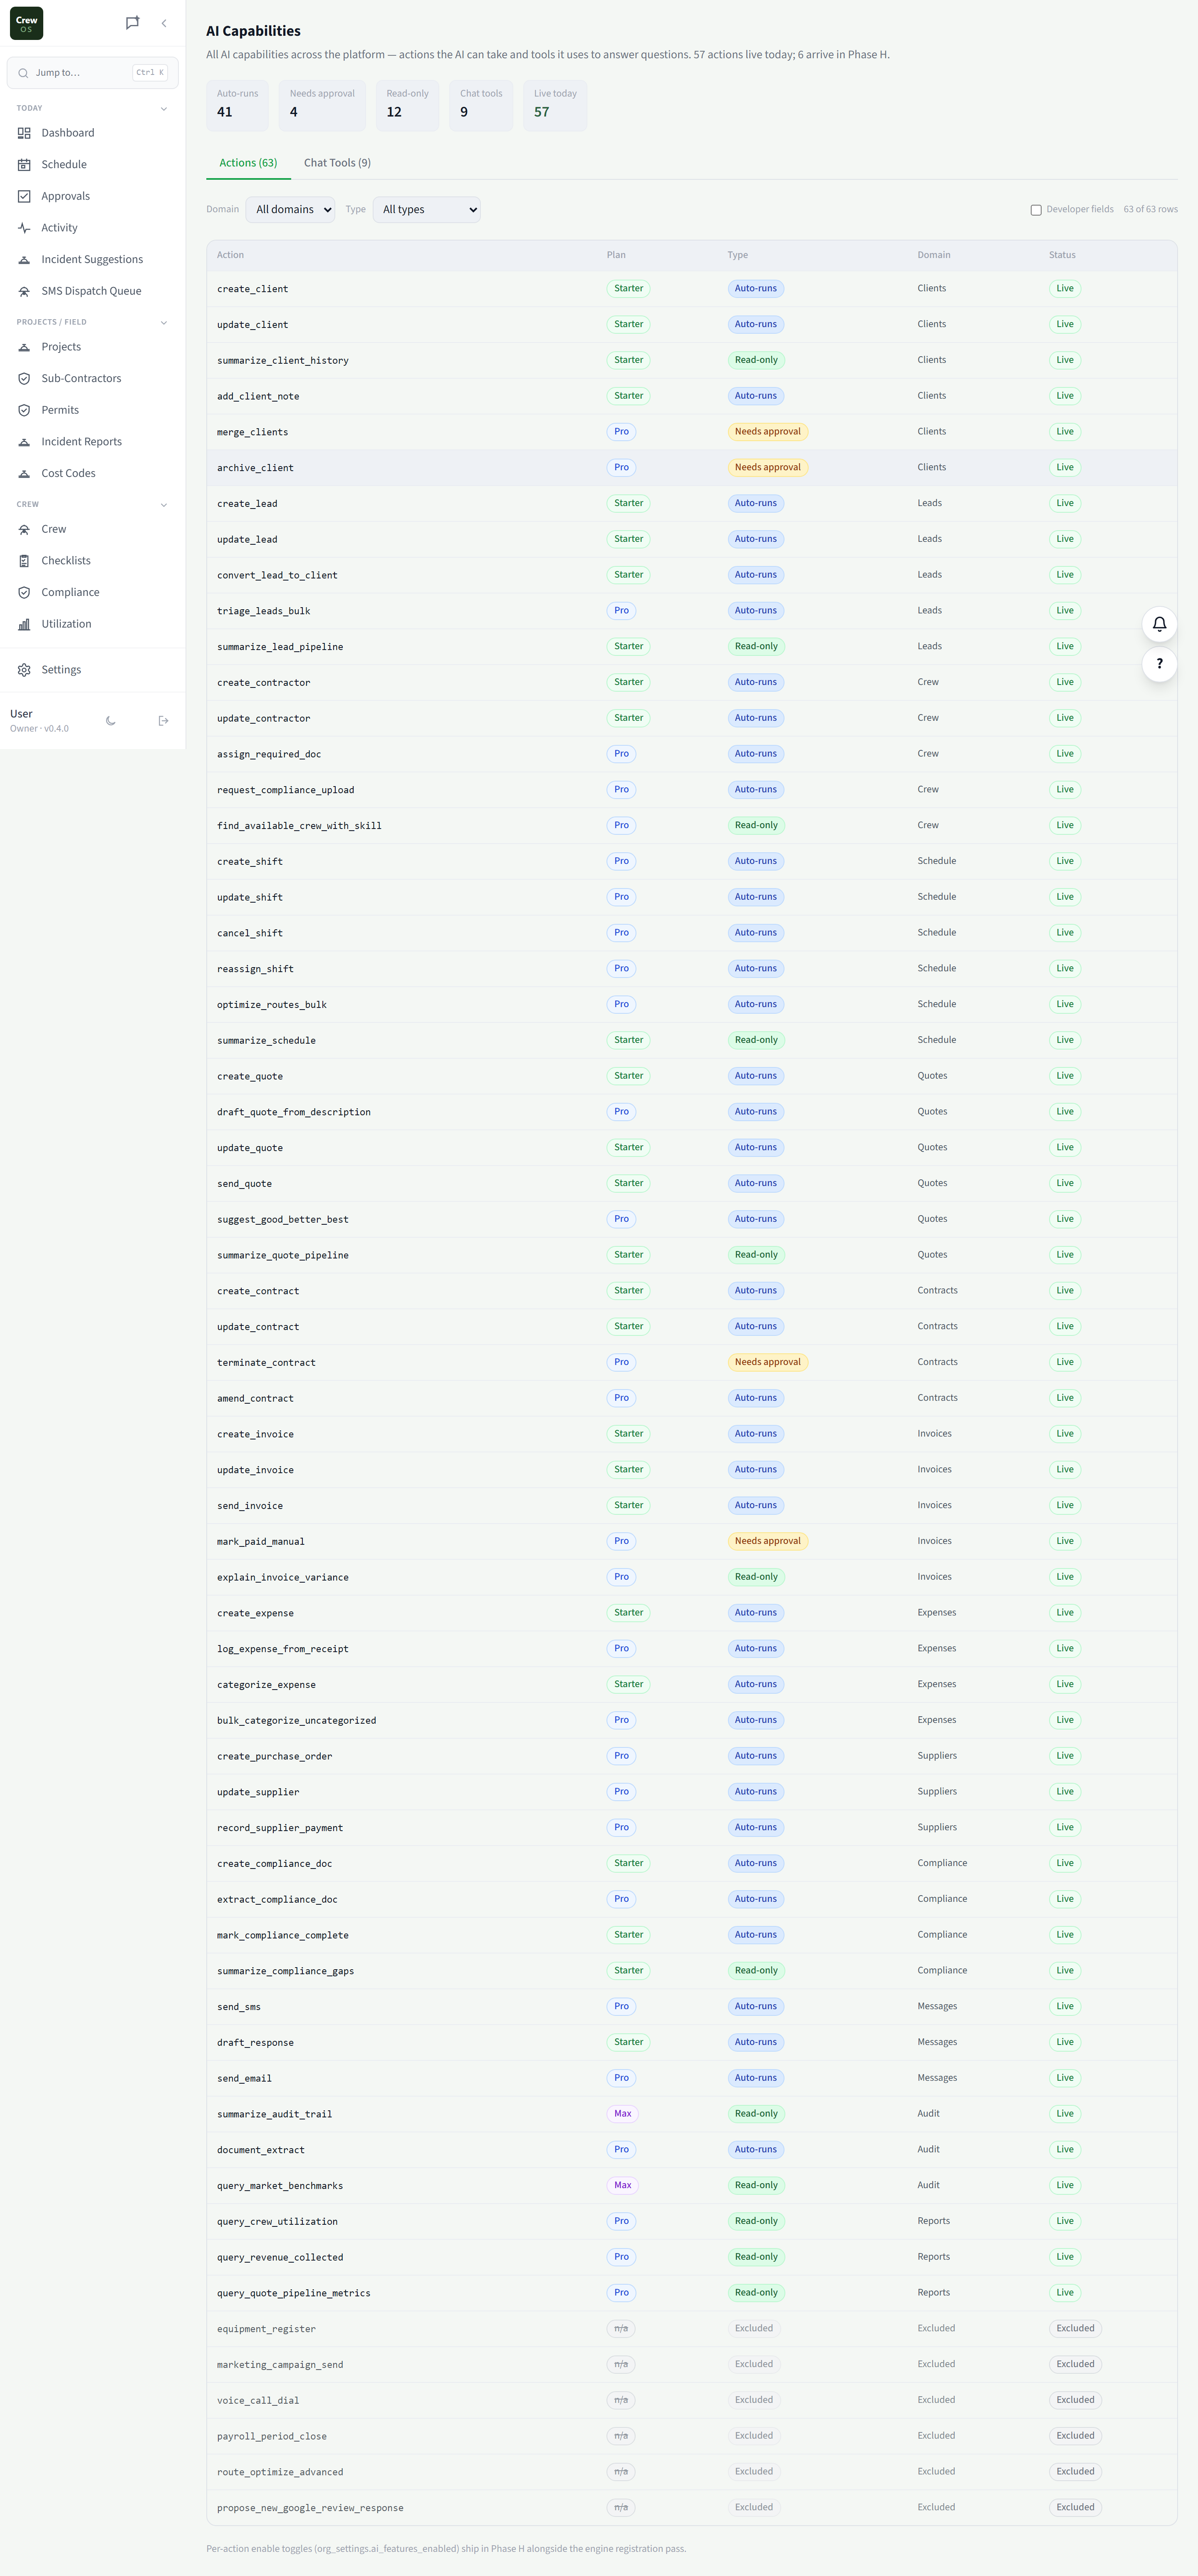
Task: Click the Starter badge for create_quote
Action: (x=629, y=1076)
